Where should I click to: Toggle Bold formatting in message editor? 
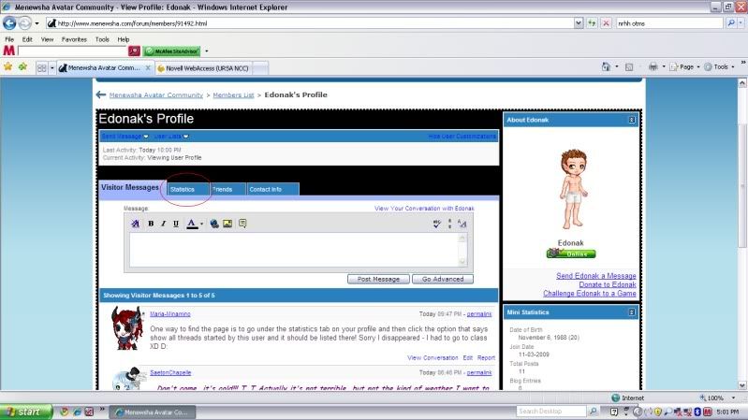pos(151,224)
